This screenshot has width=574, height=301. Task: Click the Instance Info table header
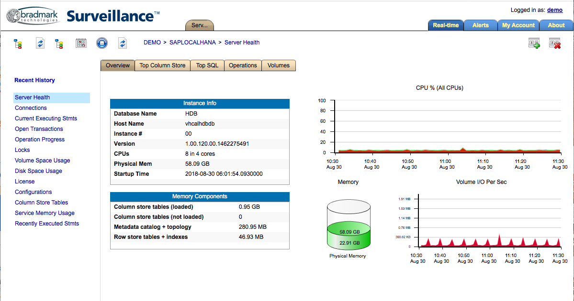[x=200, y=103]
